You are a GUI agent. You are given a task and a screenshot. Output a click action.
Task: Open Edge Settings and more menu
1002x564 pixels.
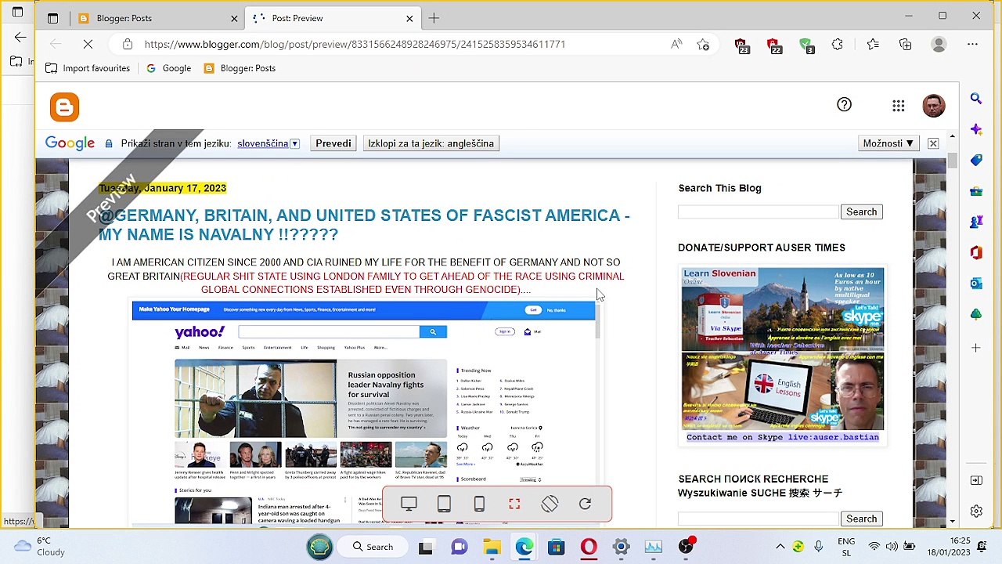972,45
